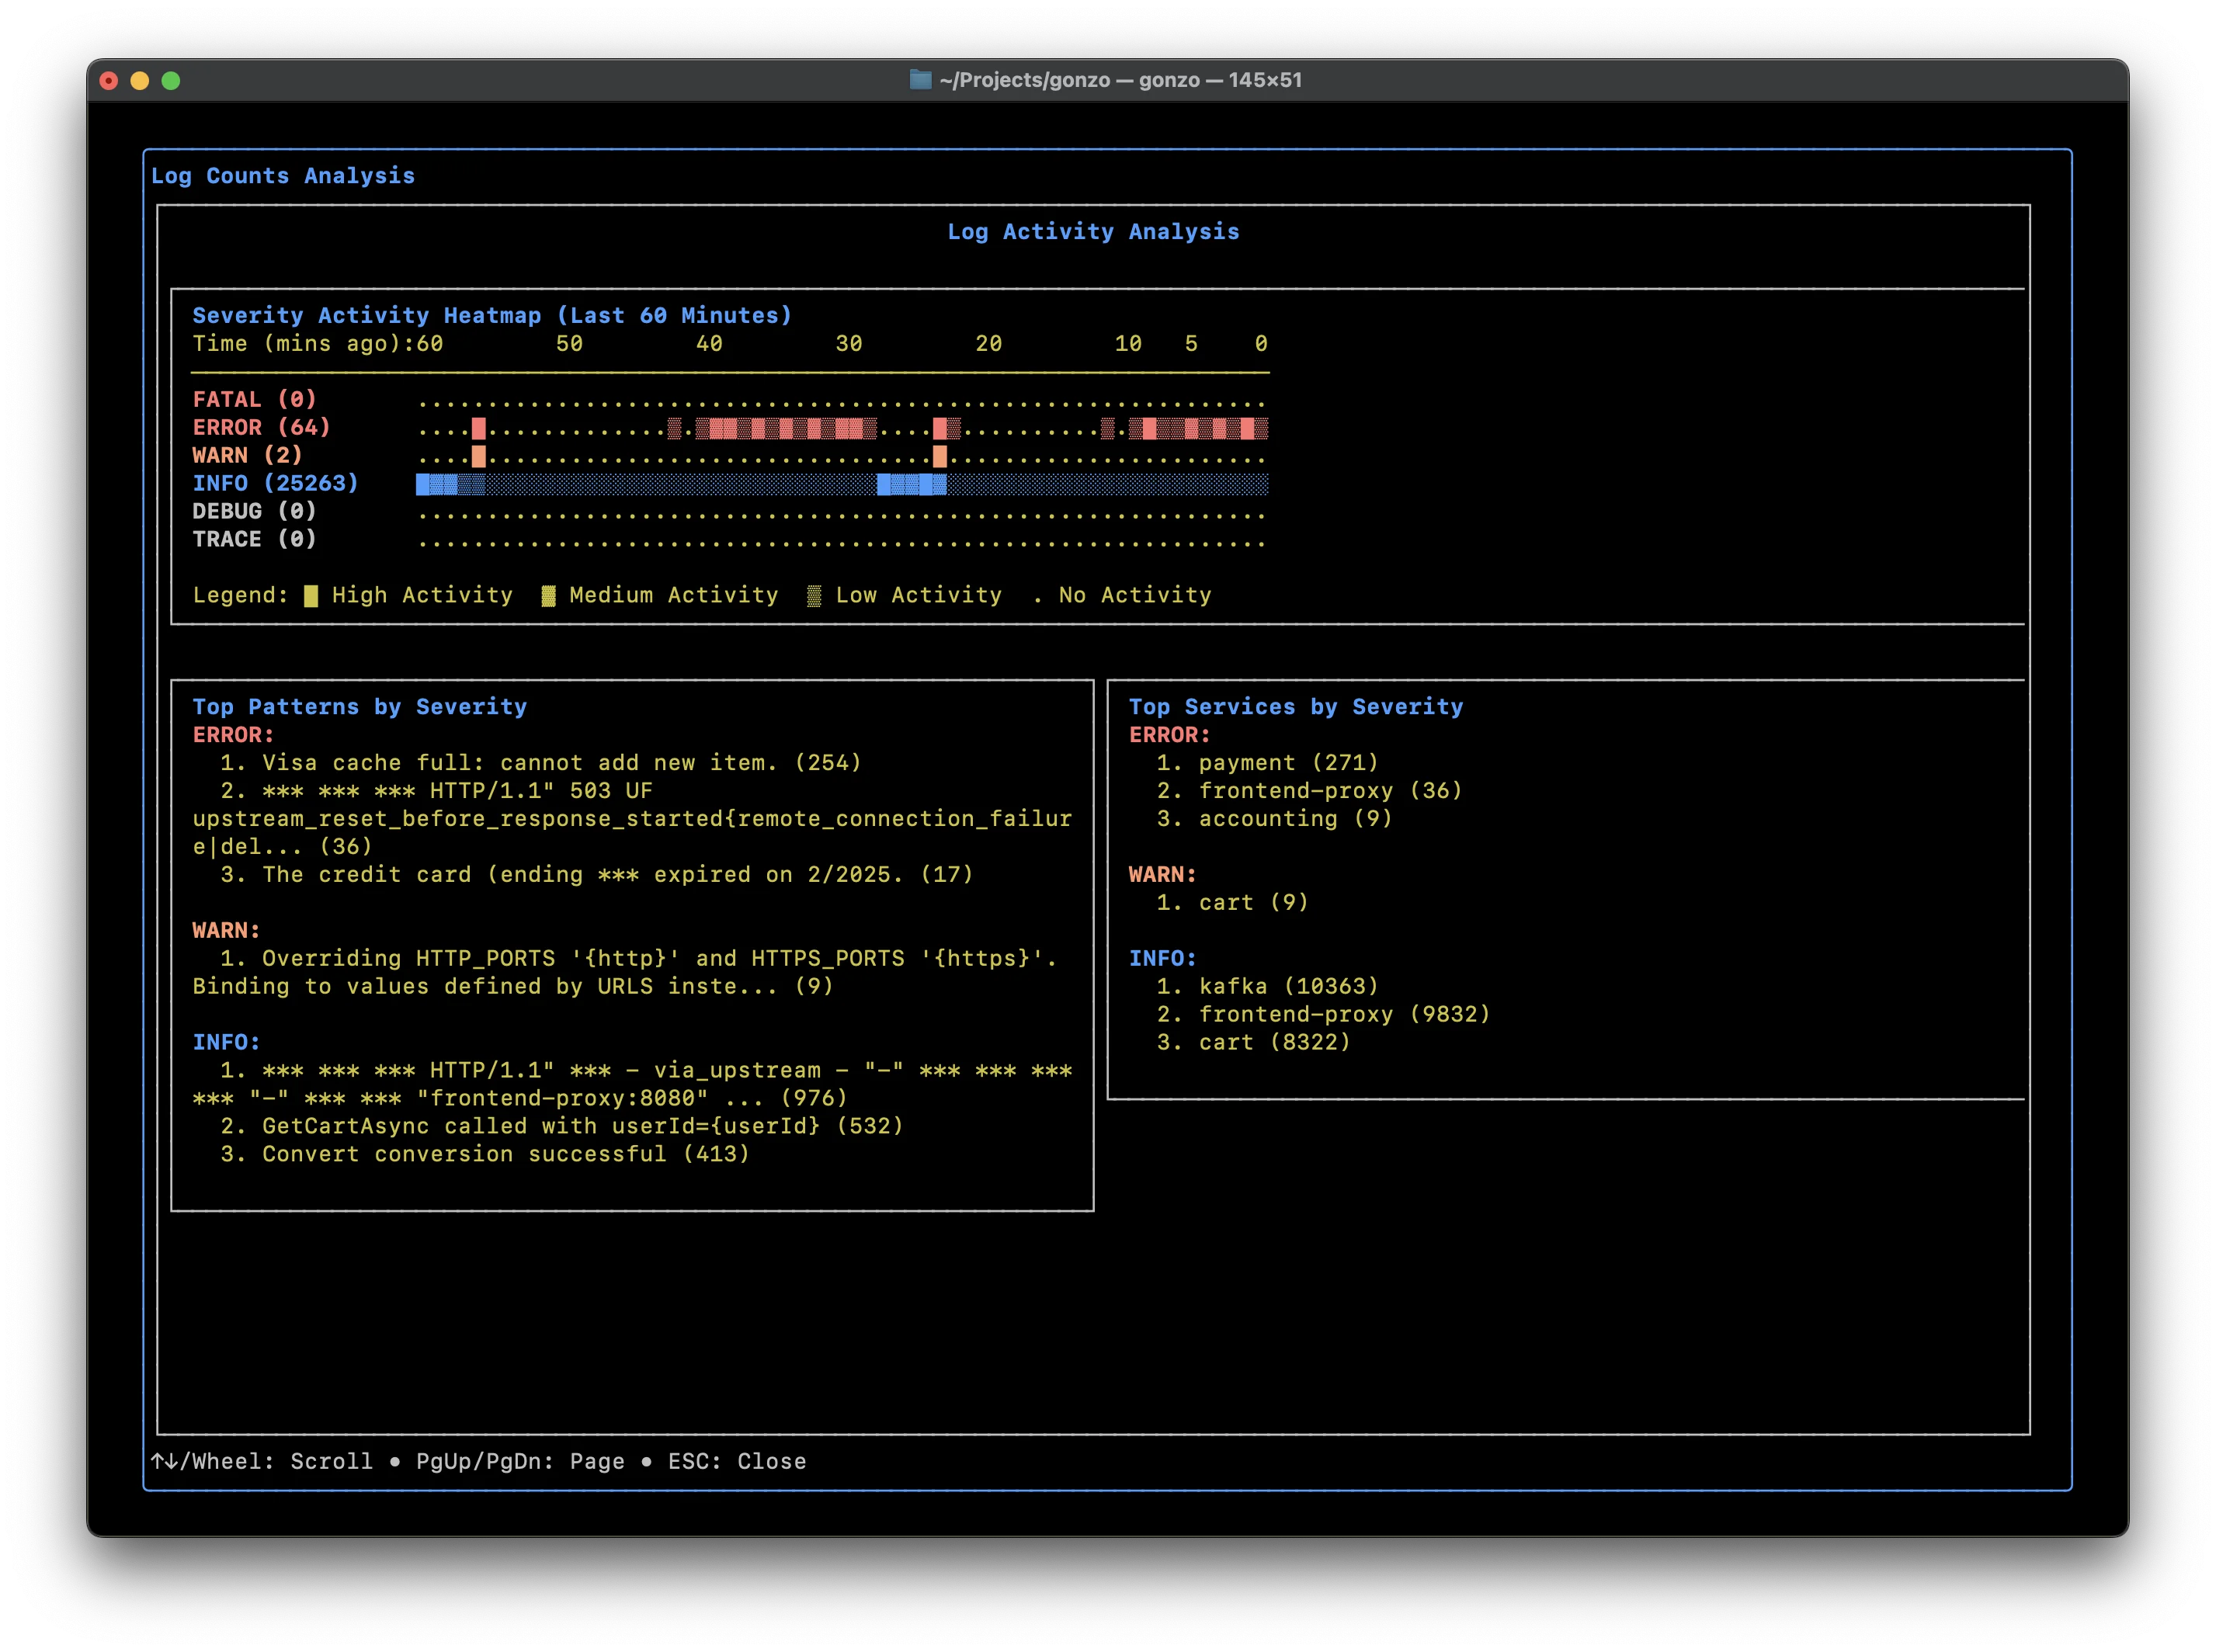
Task: Click the folder icon in the title bar
Action: 920,80
